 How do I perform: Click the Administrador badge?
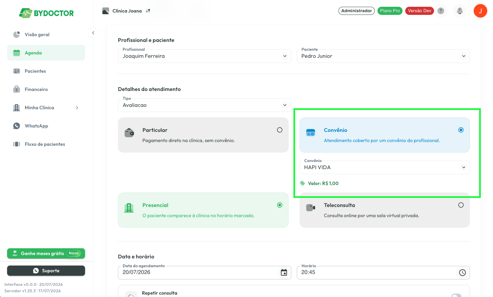click(x=356, y=11)
